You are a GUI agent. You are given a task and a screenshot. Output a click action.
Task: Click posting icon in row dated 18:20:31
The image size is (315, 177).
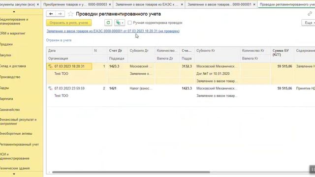click(x=50, y=66)
